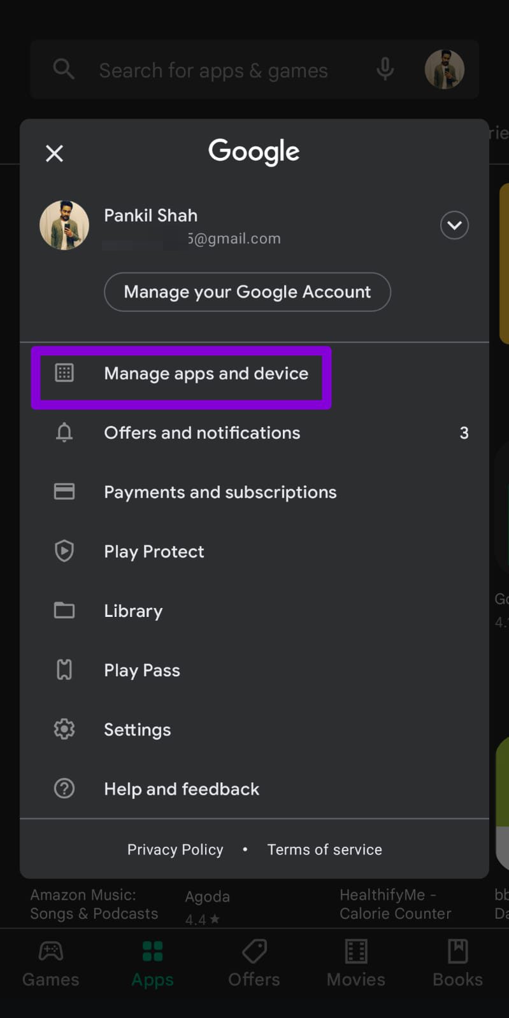Screen dimensions: 509x1018
Task: Tap the Search for apps & games field
Action: (x=213, y=71)
